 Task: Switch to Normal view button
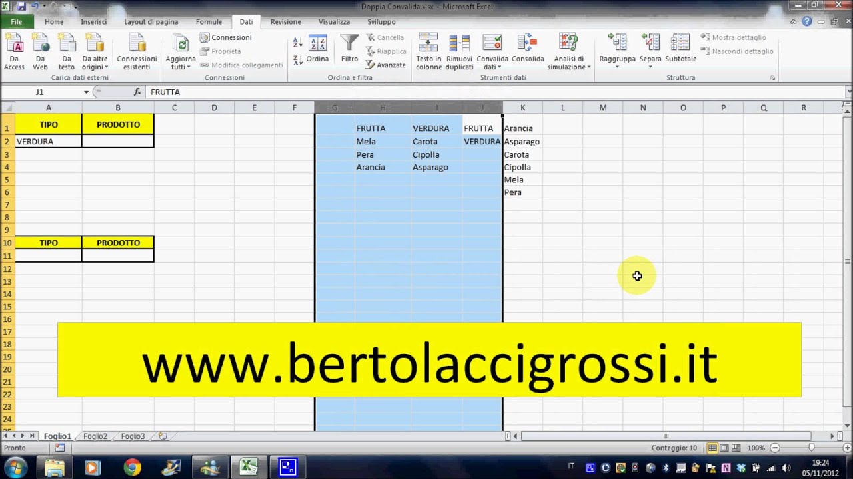(713, 448)
